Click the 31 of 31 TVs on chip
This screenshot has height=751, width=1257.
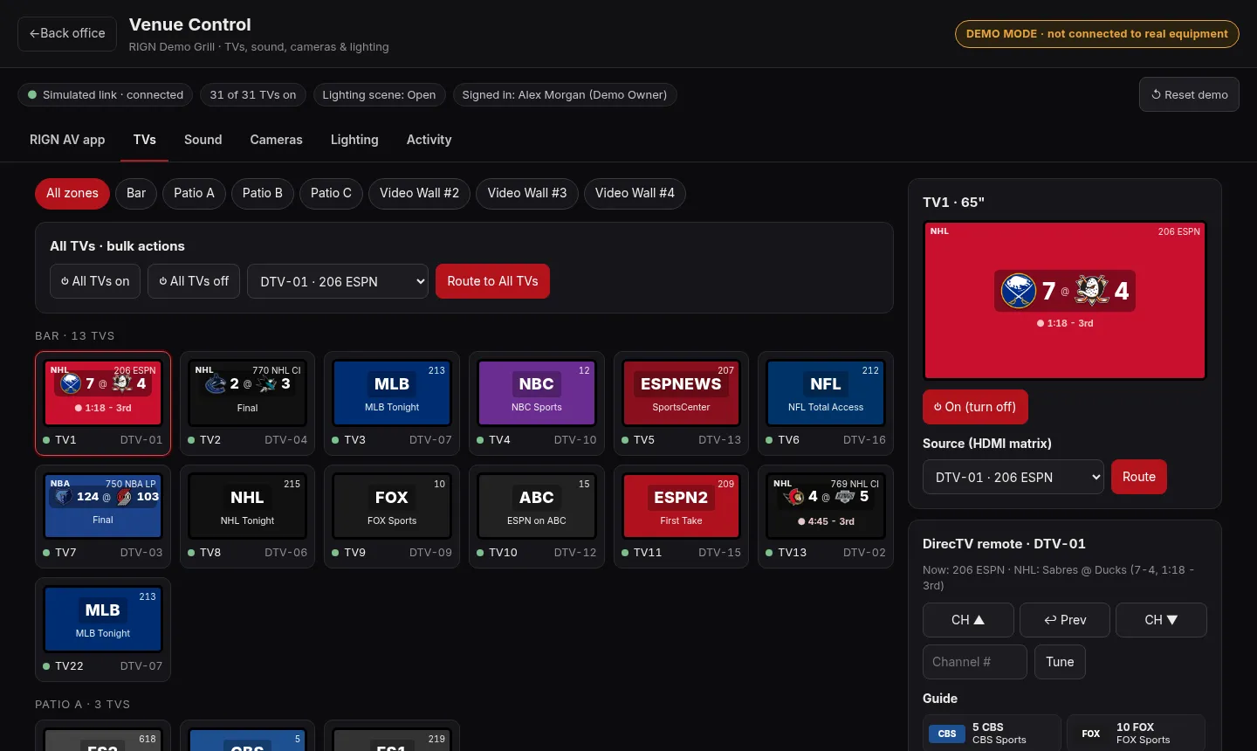point(253,94)
